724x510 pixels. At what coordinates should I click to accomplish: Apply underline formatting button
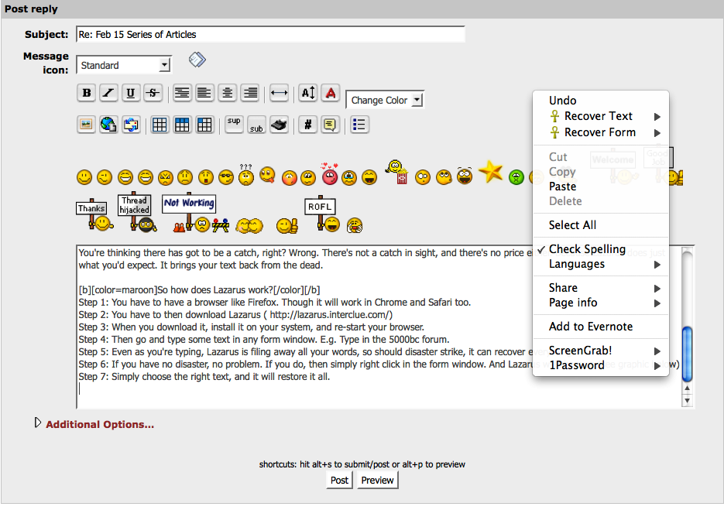pos(131,93)
